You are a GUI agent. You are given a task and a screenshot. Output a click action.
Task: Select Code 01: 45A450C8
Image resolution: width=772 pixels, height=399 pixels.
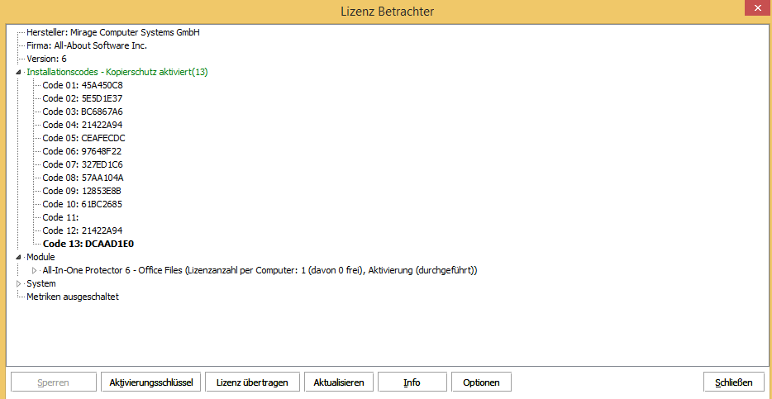(83, 85)
